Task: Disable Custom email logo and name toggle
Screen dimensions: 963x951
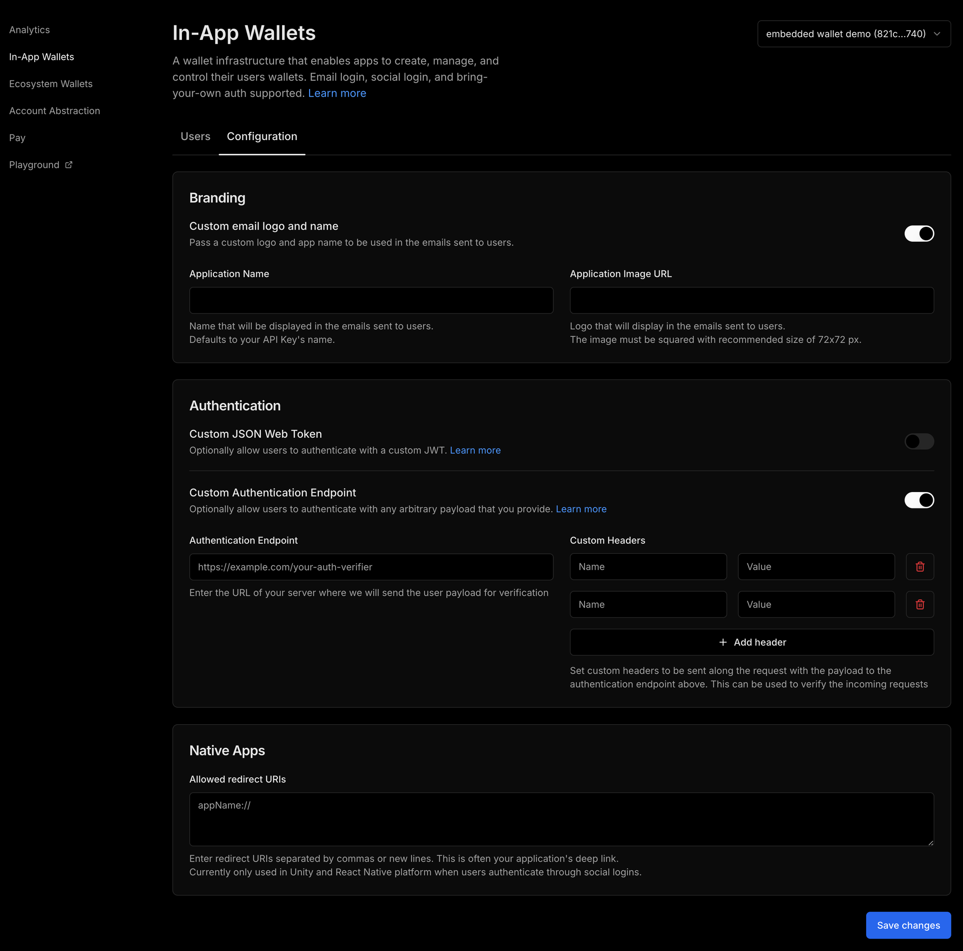Action: [x=919, y=234]
